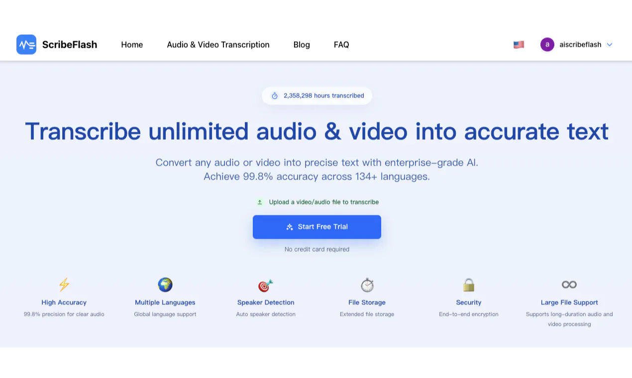Screen dimensions: 632x378
Task: Open the Home menu item
Action: (x=132, y=45)
